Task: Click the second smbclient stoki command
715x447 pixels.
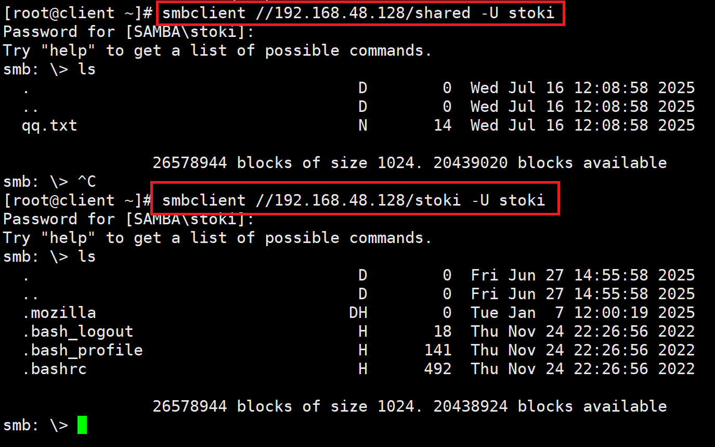Action: point(354,200)
